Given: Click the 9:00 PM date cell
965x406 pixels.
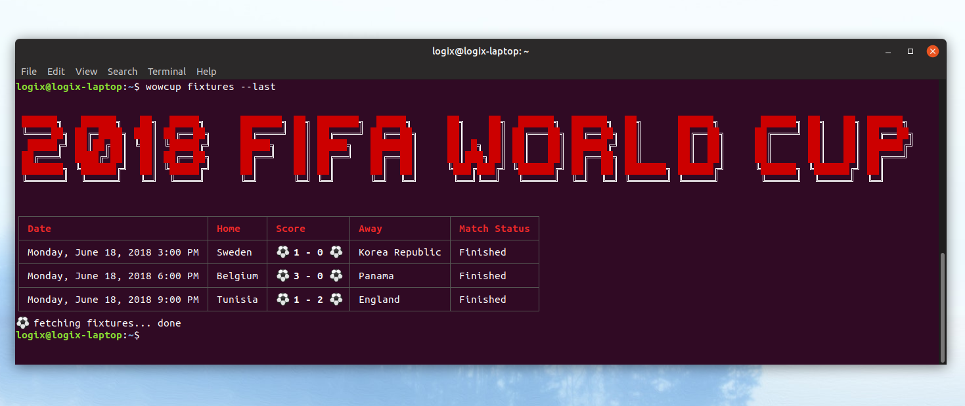Looking at the screenshot, I should (x=113, y=300).
